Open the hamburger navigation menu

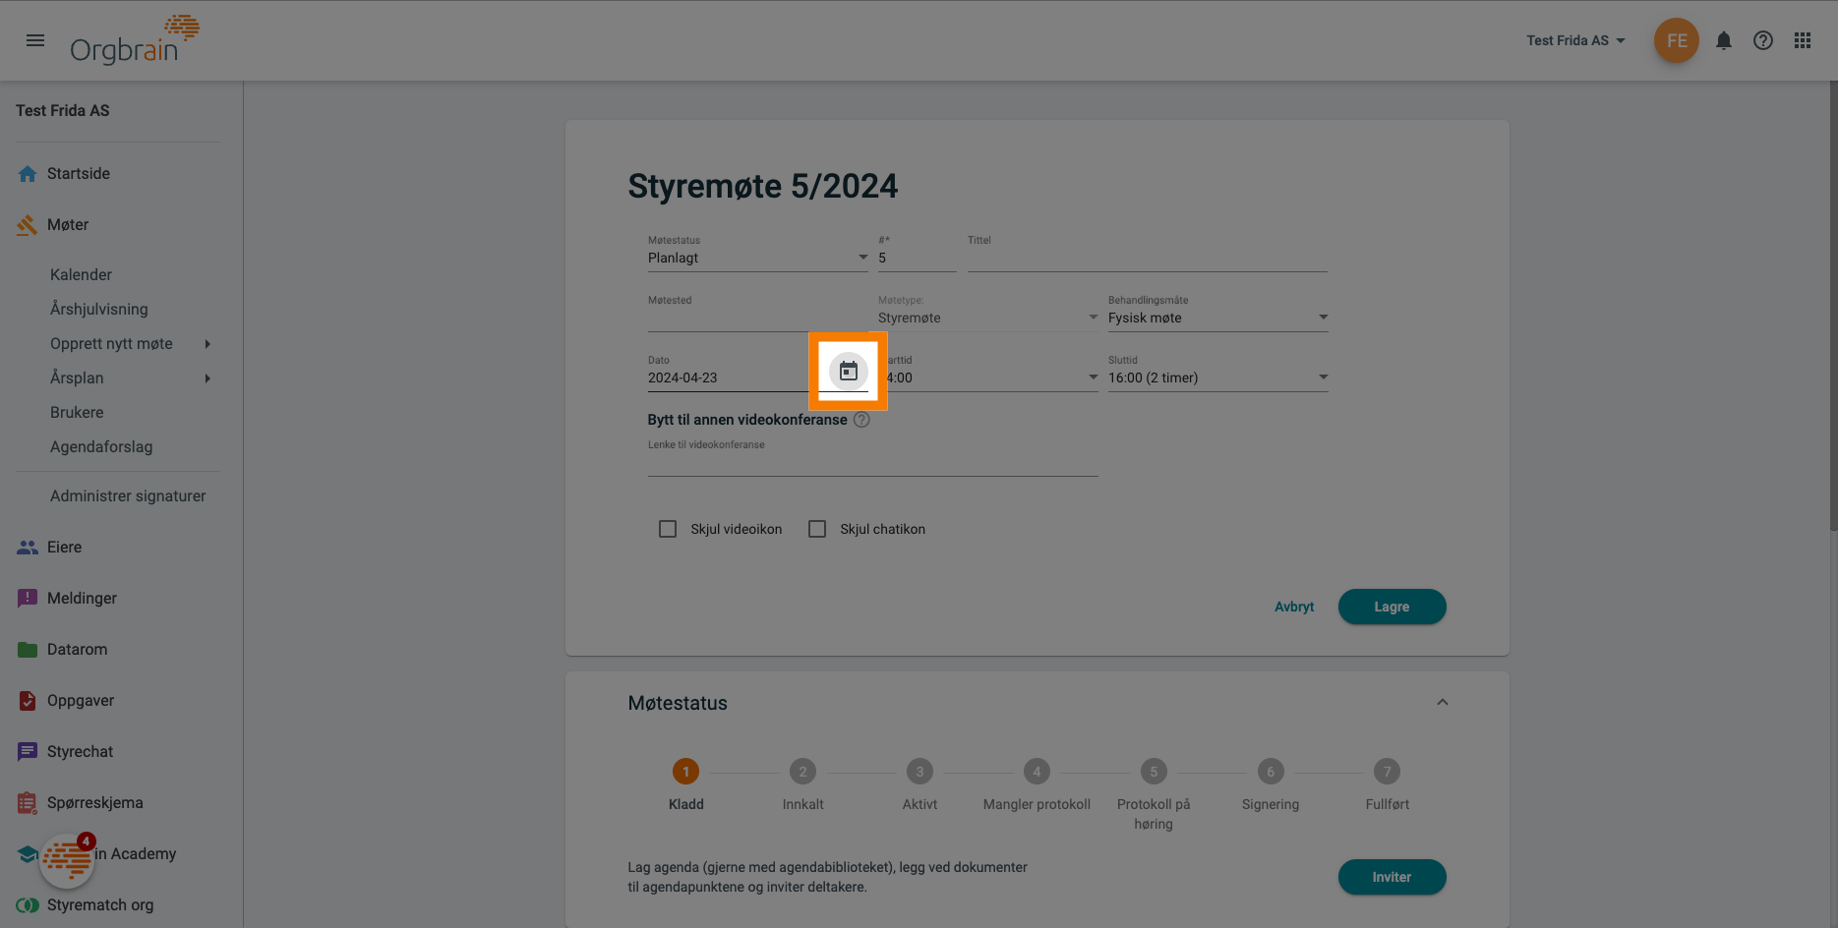[x=35, y=40]
